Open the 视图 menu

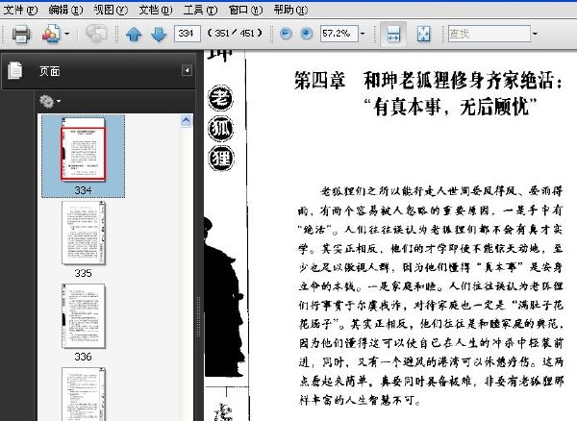click(111, 10)
